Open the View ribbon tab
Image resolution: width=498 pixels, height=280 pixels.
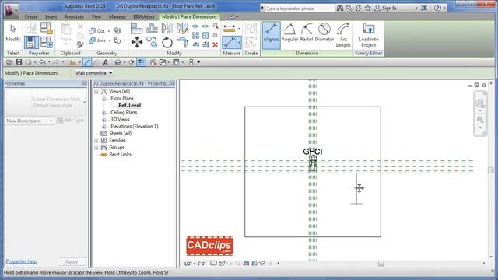(x=96, y=16)
